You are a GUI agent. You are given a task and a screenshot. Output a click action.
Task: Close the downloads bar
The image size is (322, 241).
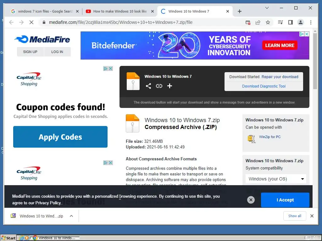(x=312, y=216)
